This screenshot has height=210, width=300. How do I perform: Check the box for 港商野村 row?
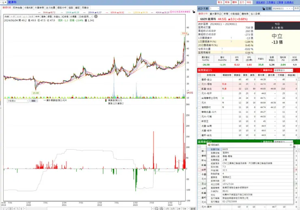point(199,107)
